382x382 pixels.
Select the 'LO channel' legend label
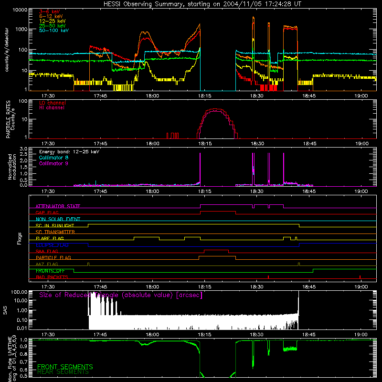(53, 103)
